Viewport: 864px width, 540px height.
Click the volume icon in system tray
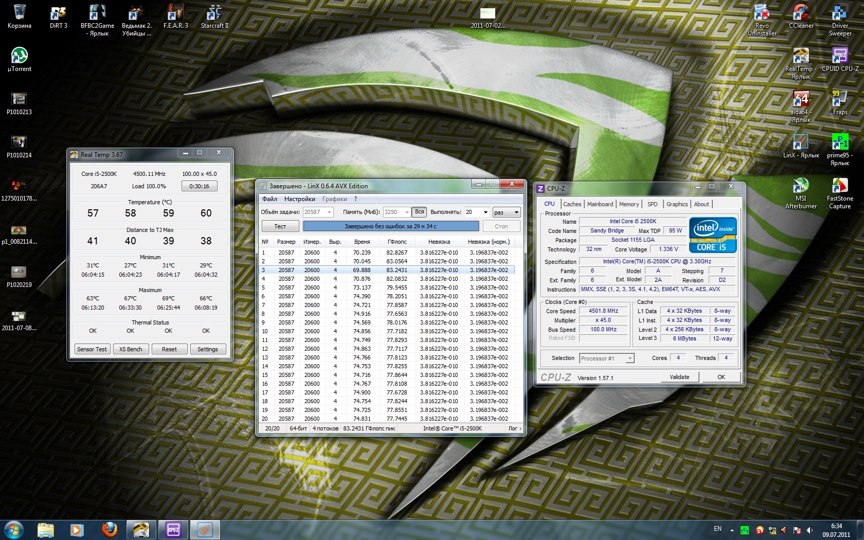[809, 530]
